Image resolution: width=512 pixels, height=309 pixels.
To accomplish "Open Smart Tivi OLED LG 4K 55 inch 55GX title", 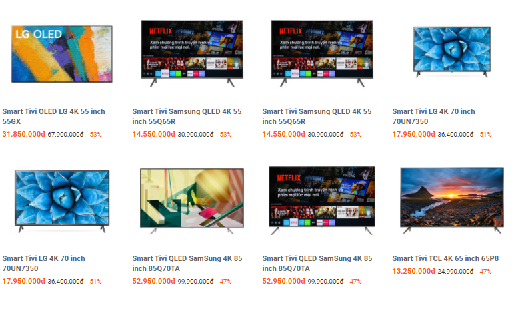I will coord(53,116).
